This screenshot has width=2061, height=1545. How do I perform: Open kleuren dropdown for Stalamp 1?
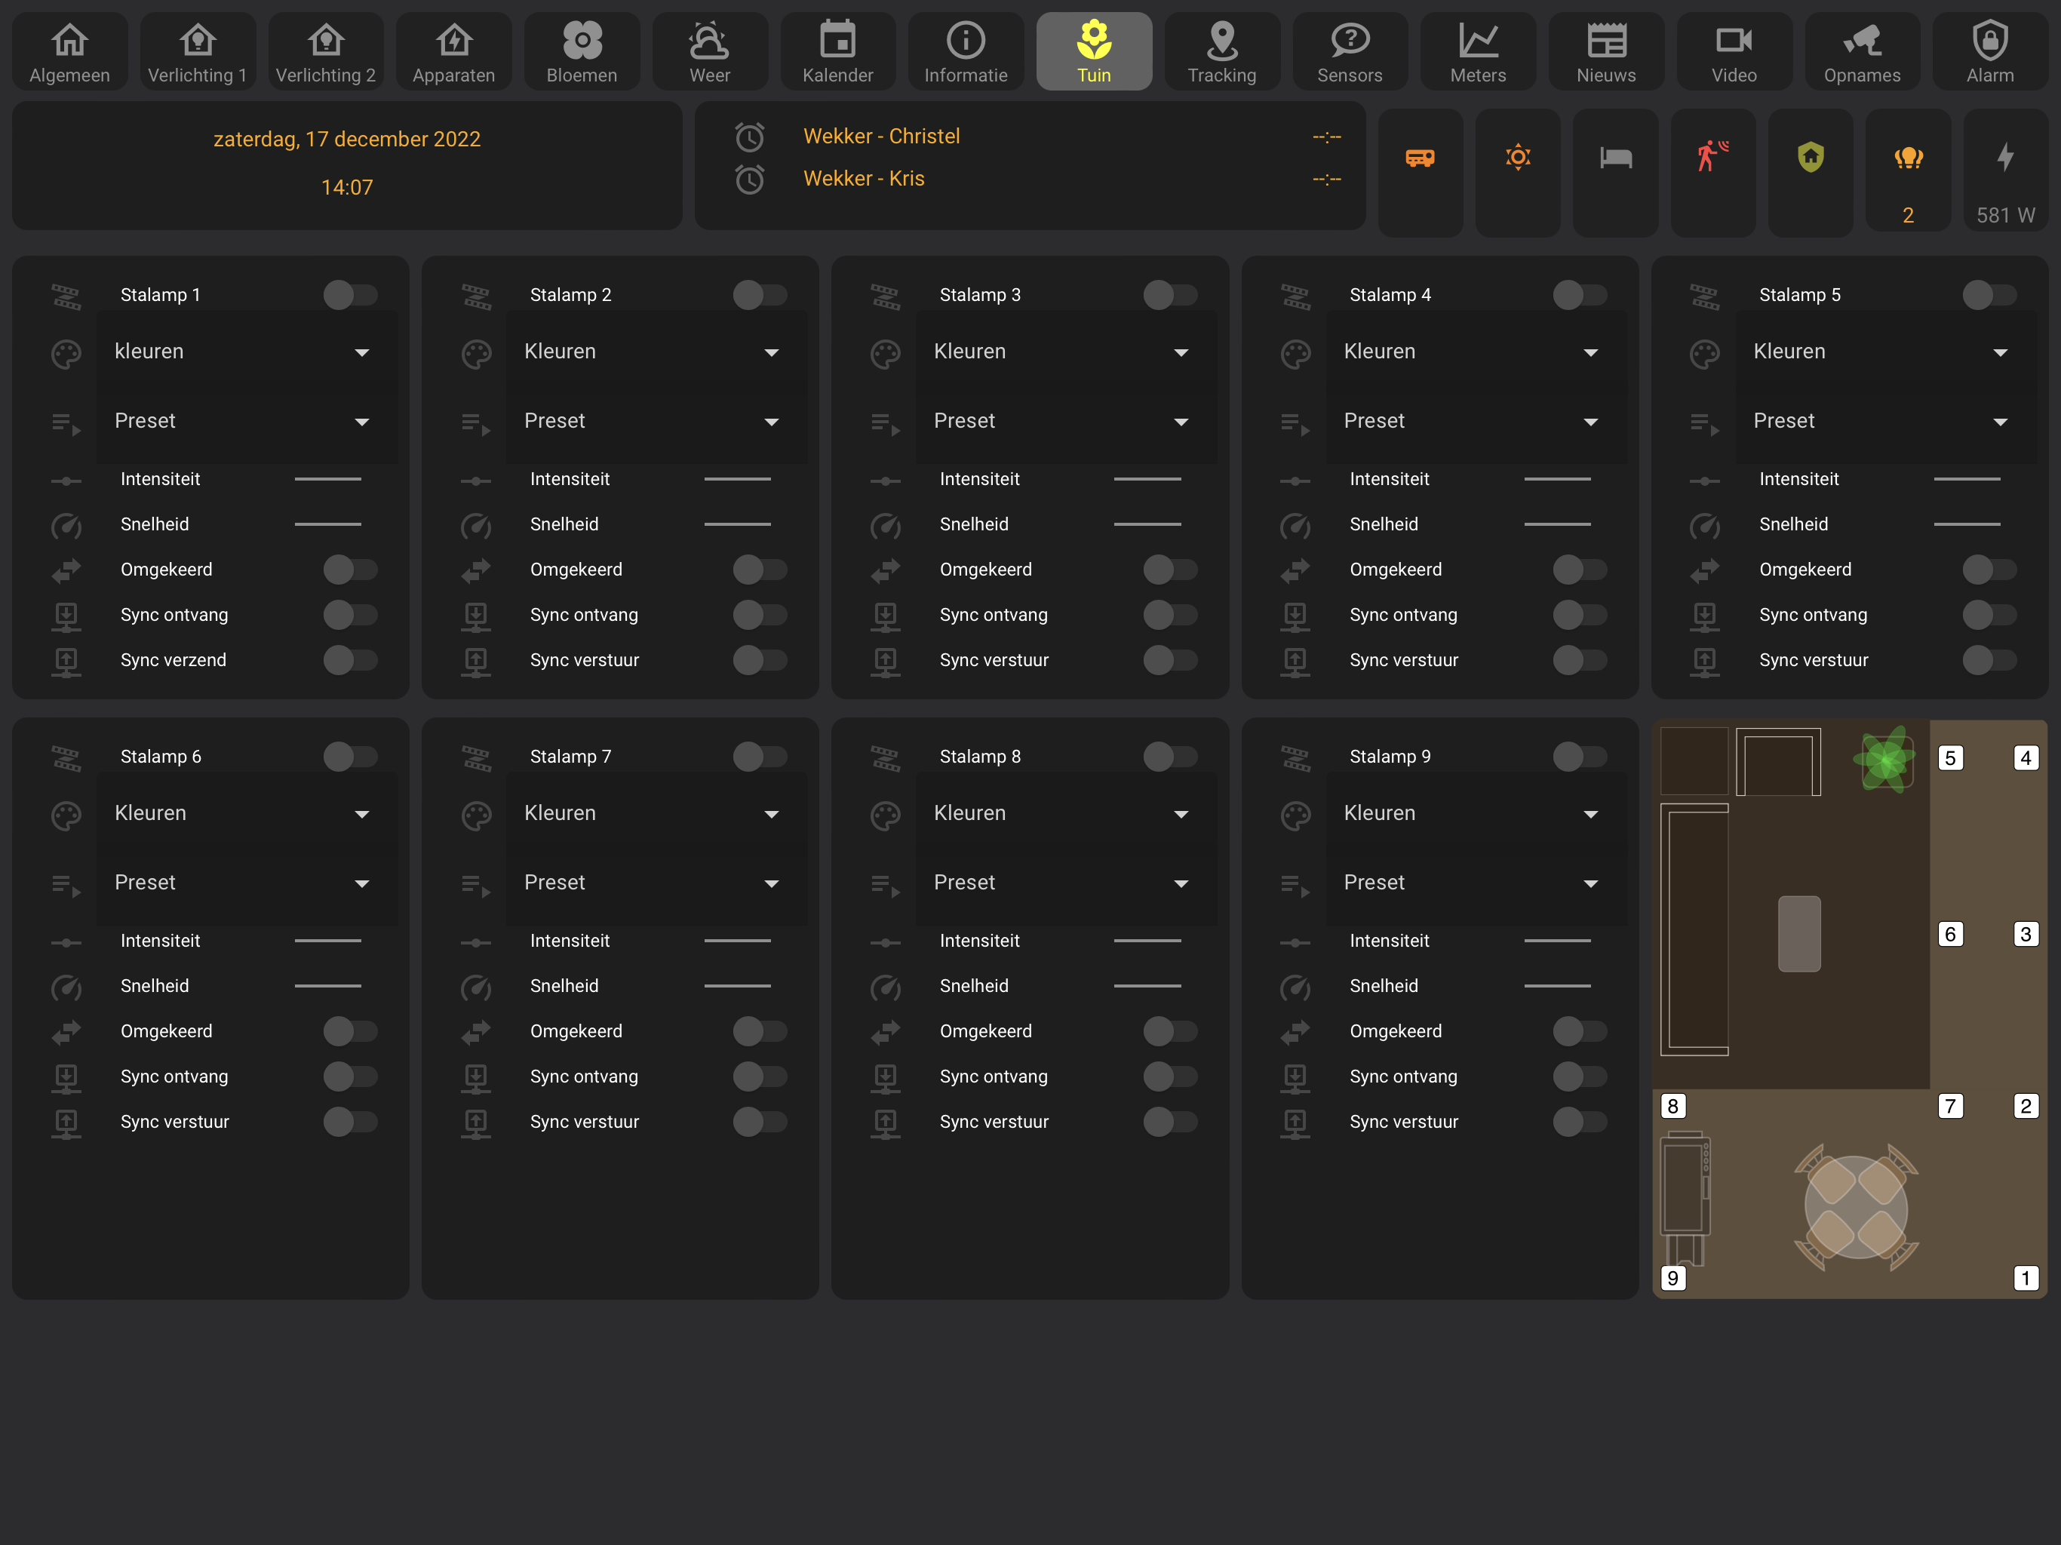(x=247, y=352)
